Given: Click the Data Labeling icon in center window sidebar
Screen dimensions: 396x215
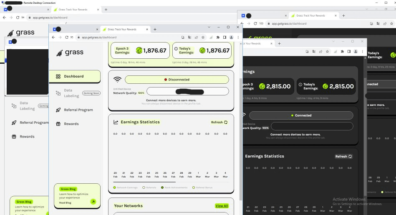Looking at the screenshot, I should tap(58, 93).
